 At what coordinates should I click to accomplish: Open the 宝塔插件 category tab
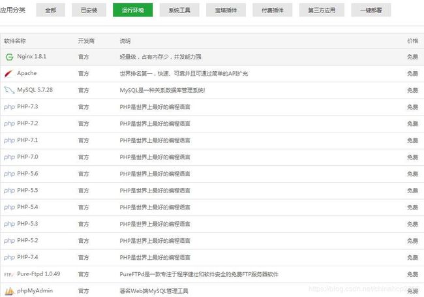[226, 10]
